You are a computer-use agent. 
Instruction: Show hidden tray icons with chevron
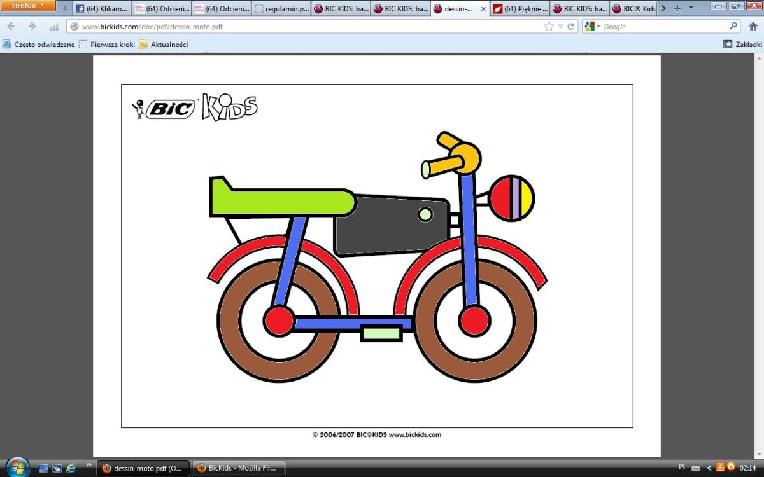[709, 468]
